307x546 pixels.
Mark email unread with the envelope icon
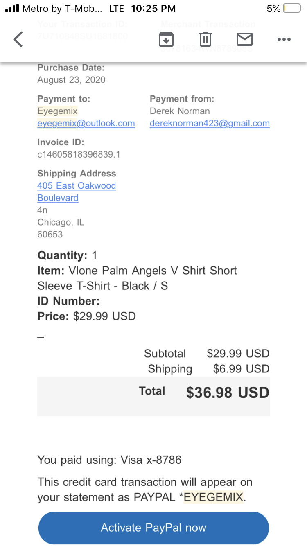245,39
